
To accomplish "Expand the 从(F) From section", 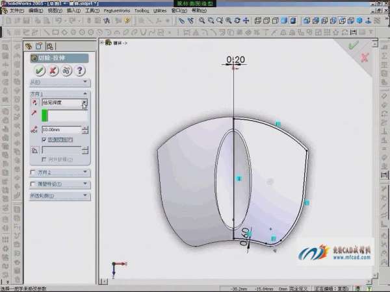I will [60, 82].
